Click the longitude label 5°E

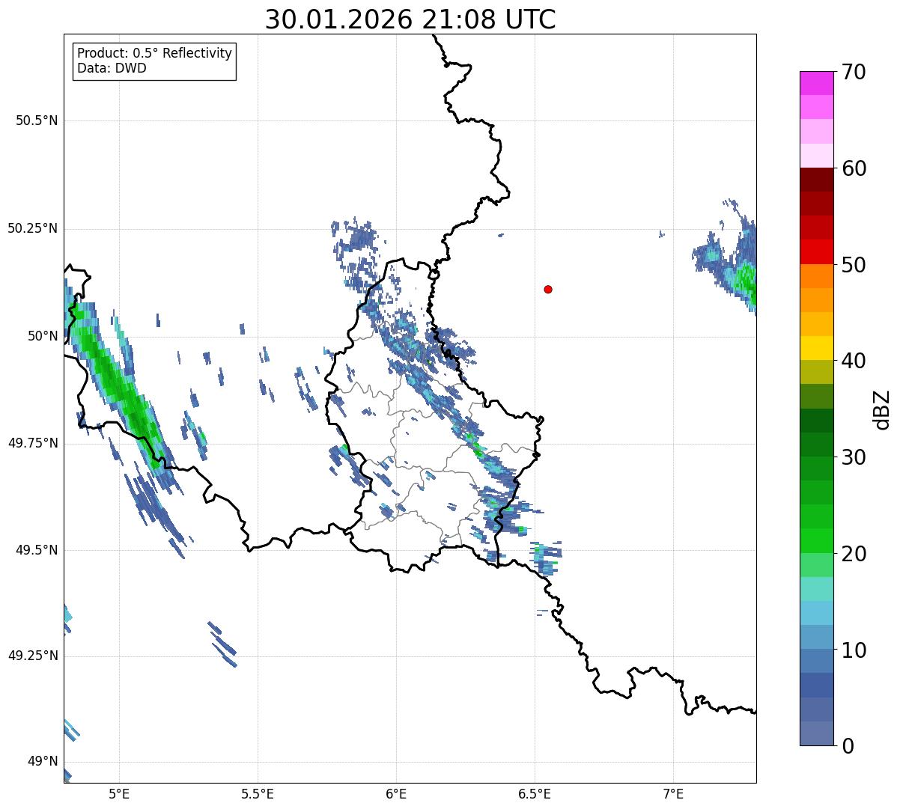(119, 793)
